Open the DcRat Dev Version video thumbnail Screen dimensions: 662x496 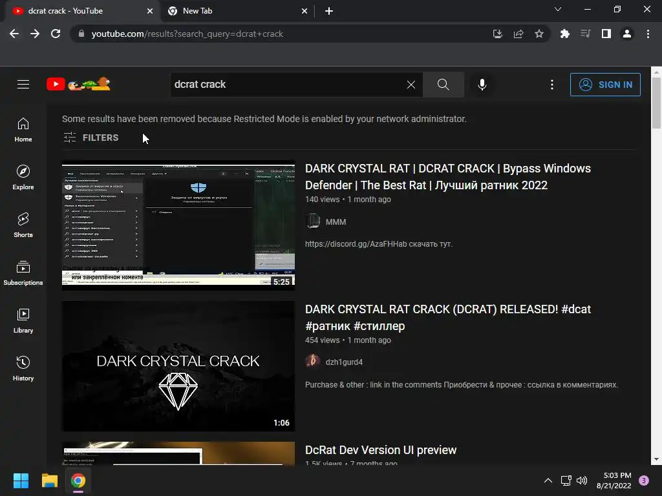point(178,453)
